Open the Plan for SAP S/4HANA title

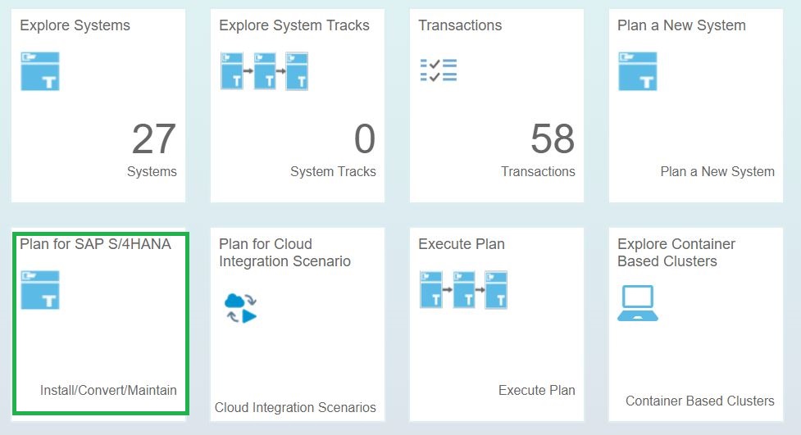96,244
